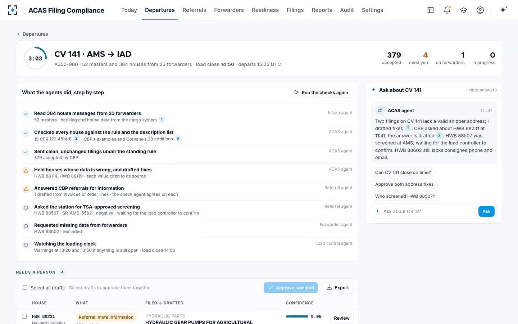The image size is (518, 324).
Task: Open the Forwarders tab
Action: pyautogui.click(x=229, y=10)
